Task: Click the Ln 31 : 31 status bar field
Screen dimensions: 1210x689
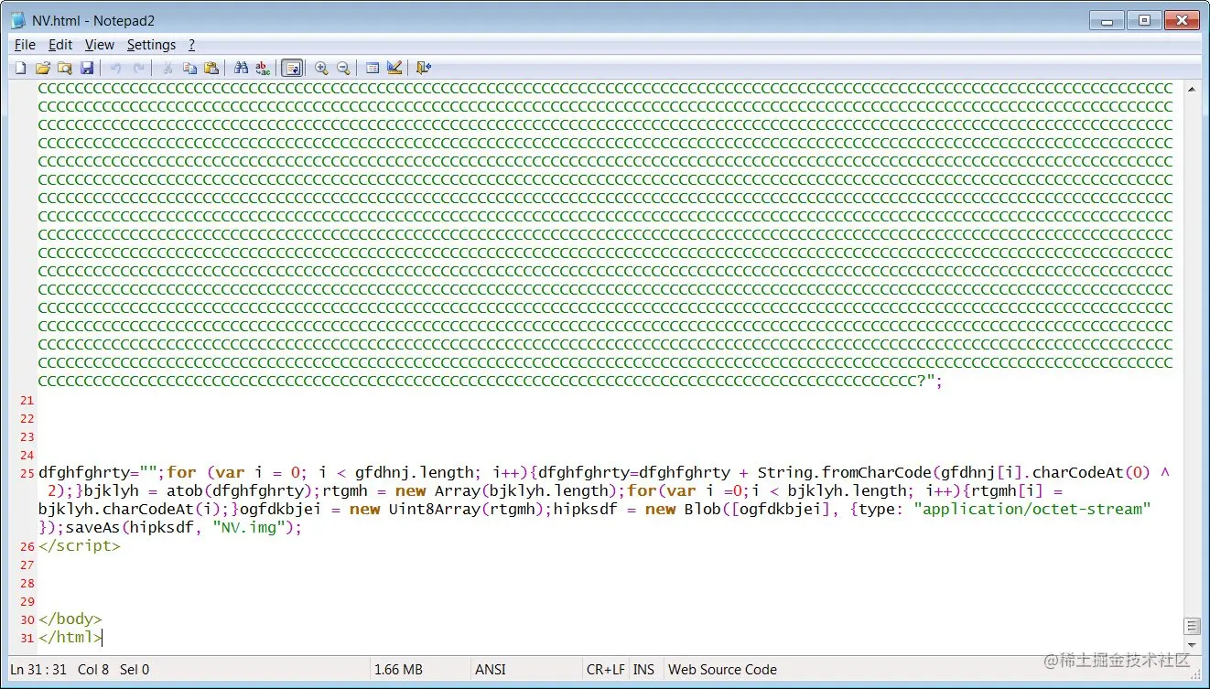Action: click(x=38, y=669)
